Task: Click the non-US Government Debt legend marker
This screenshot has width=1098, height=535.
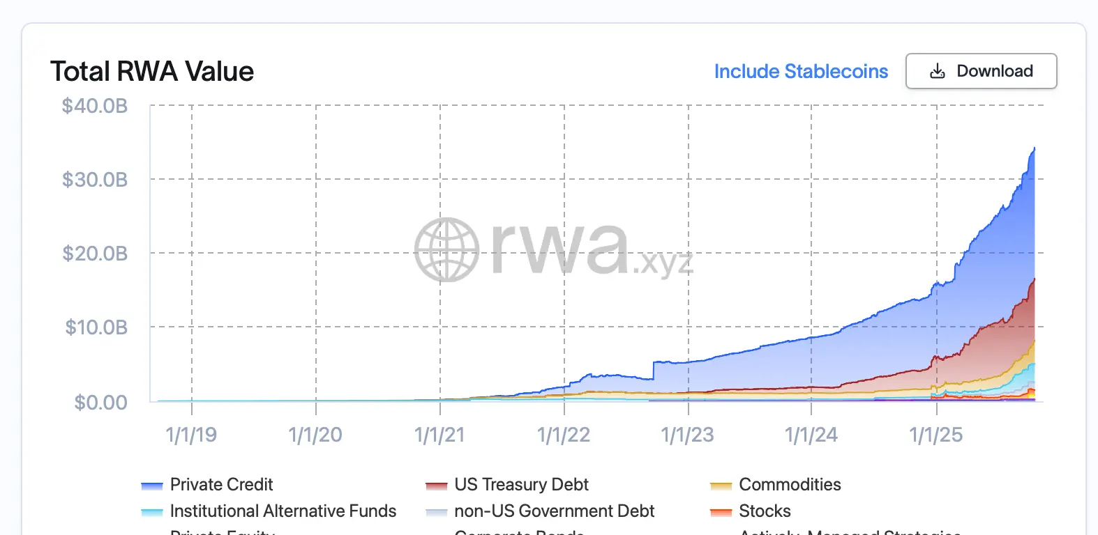Action: click(436, 512)
